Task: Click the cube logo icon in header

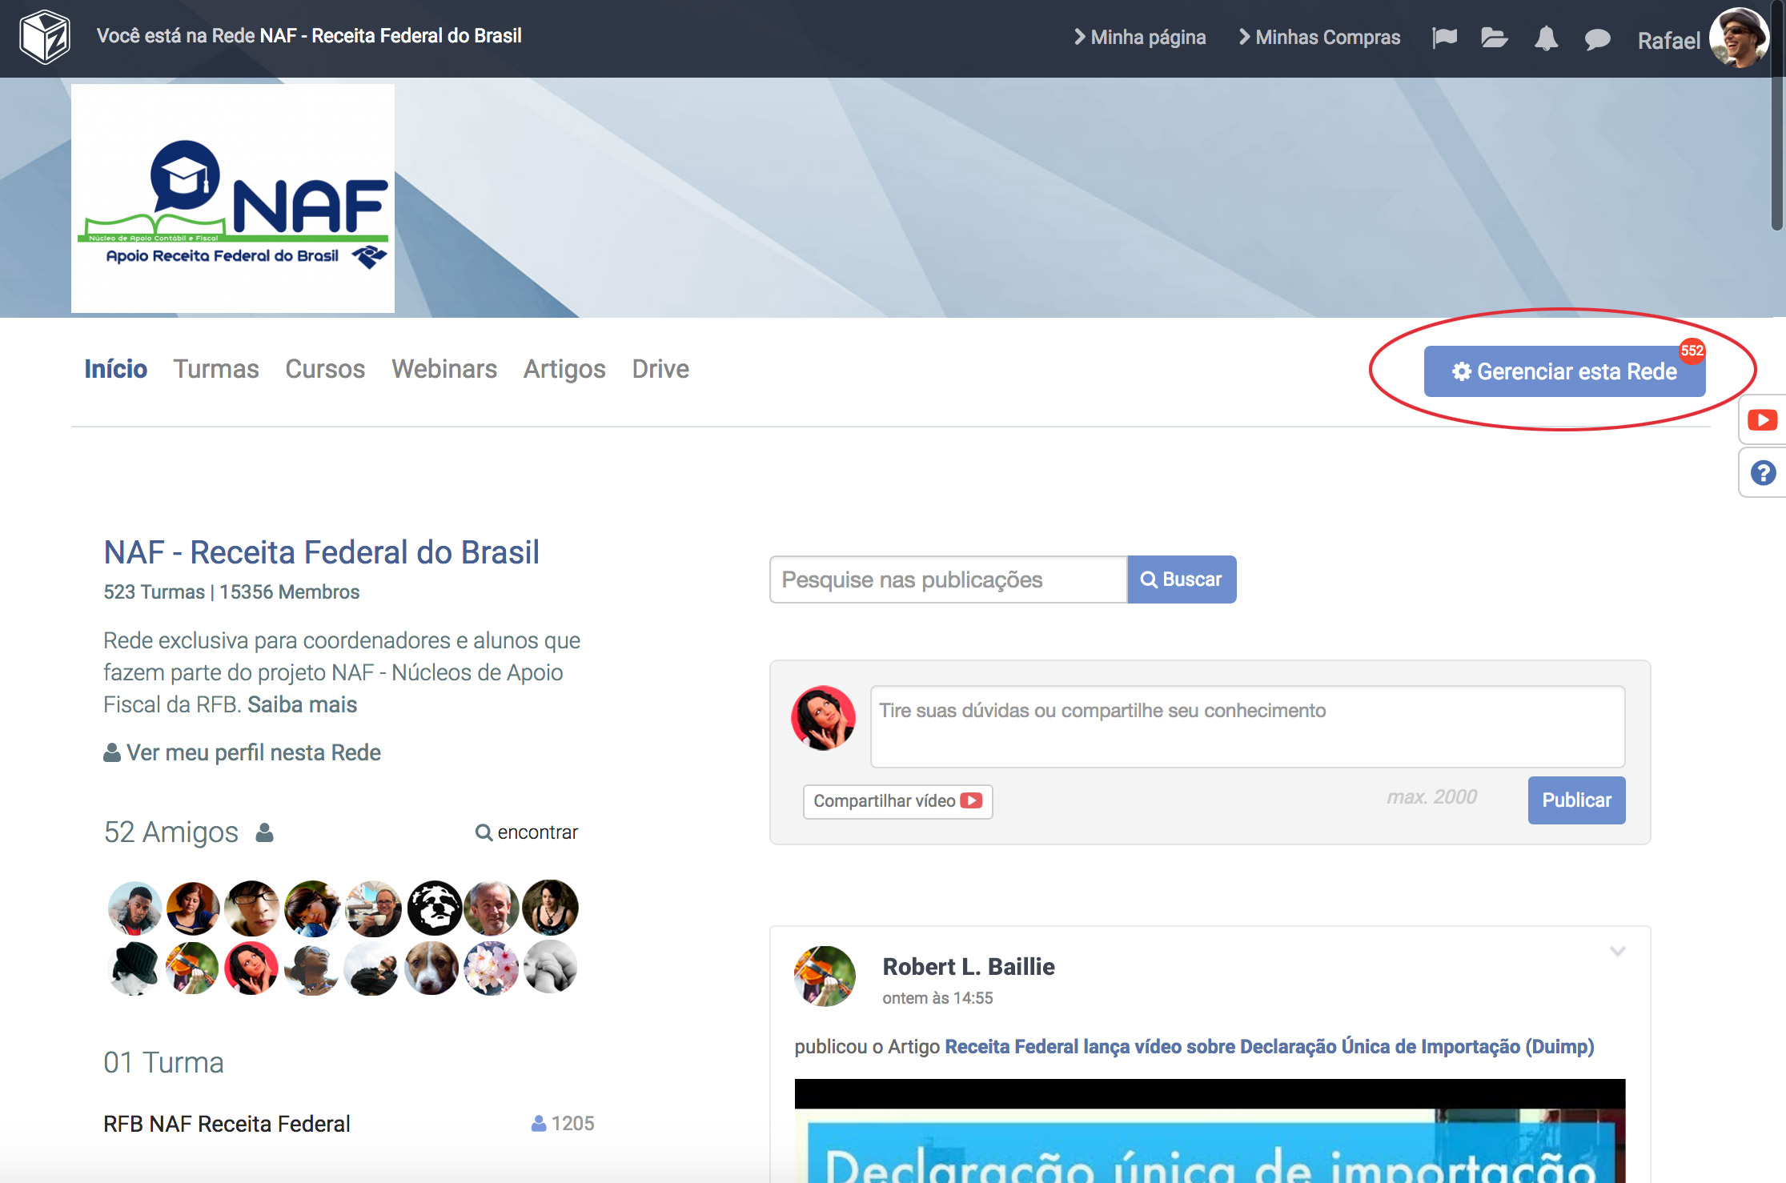Action: point(45,37)
